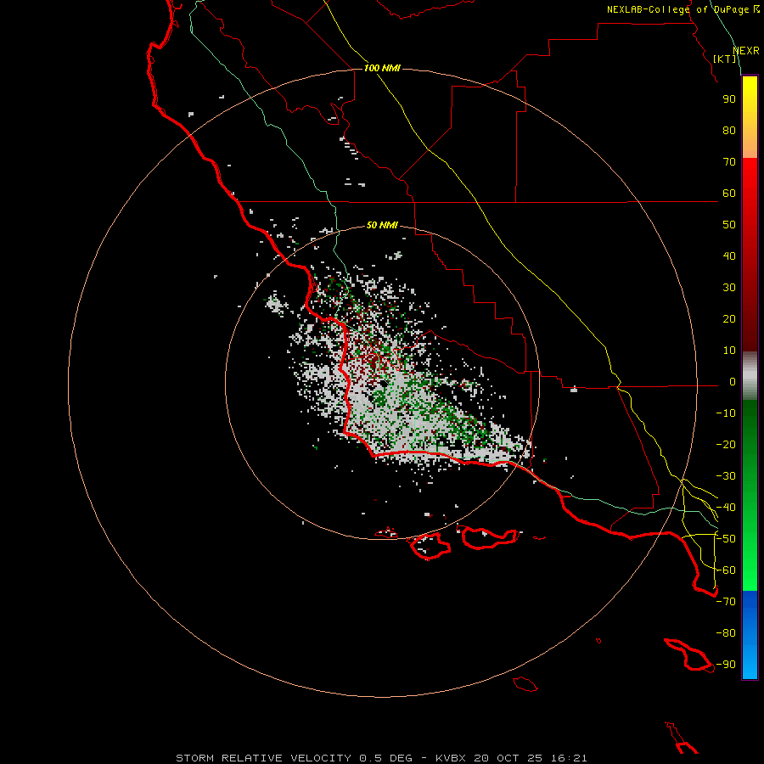Pick the bright green segment near -60
Viewport: 764px width, 764px height.
point(750,570)
